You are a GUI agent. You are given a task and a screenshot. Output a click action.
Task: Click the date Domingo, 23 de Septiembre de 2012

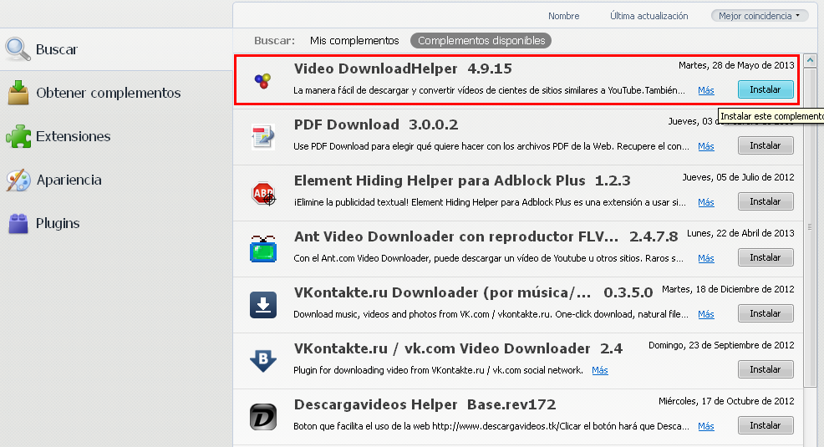(721, 345)
